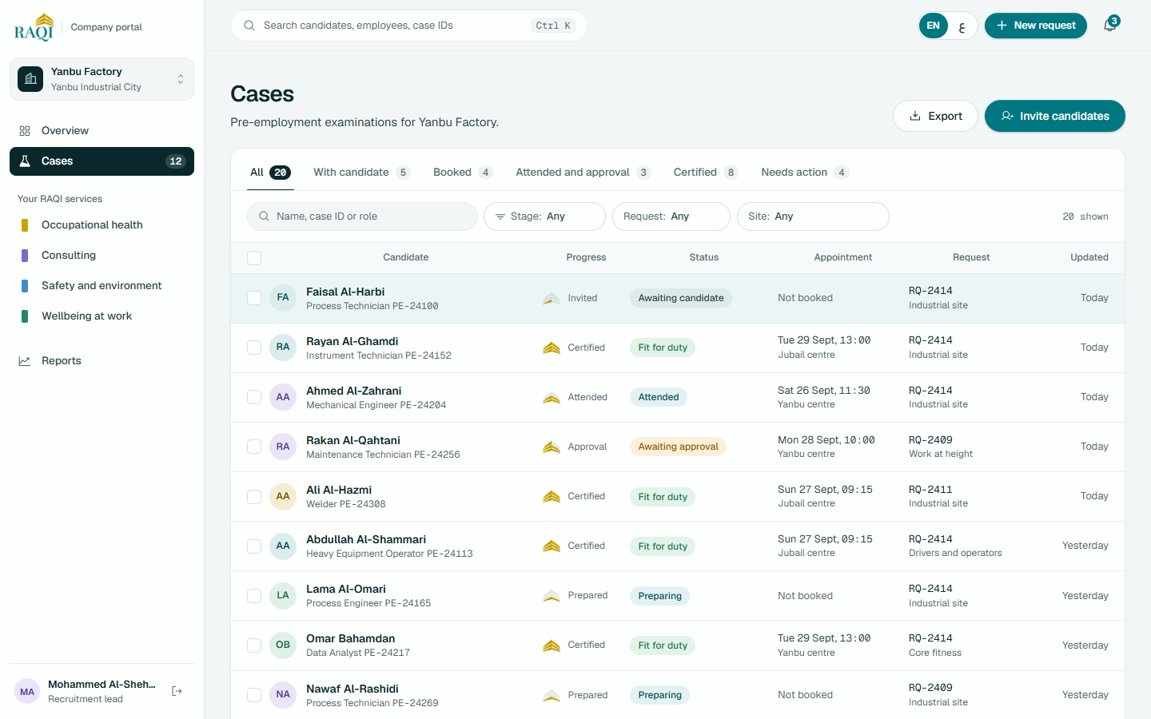Click the Overview grid icon
1151x719 pixels.
[25, 131]
